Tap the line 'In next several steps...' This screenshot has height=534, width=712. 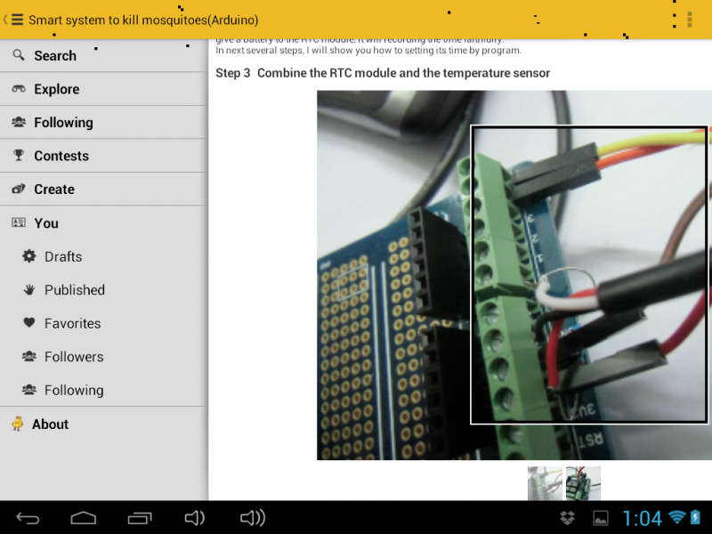(368, 51)
